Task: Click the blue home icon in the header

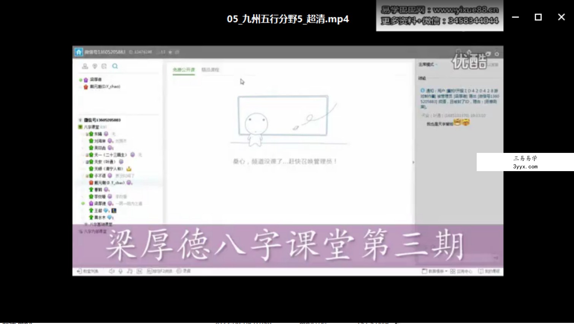Action: point(79,52)
